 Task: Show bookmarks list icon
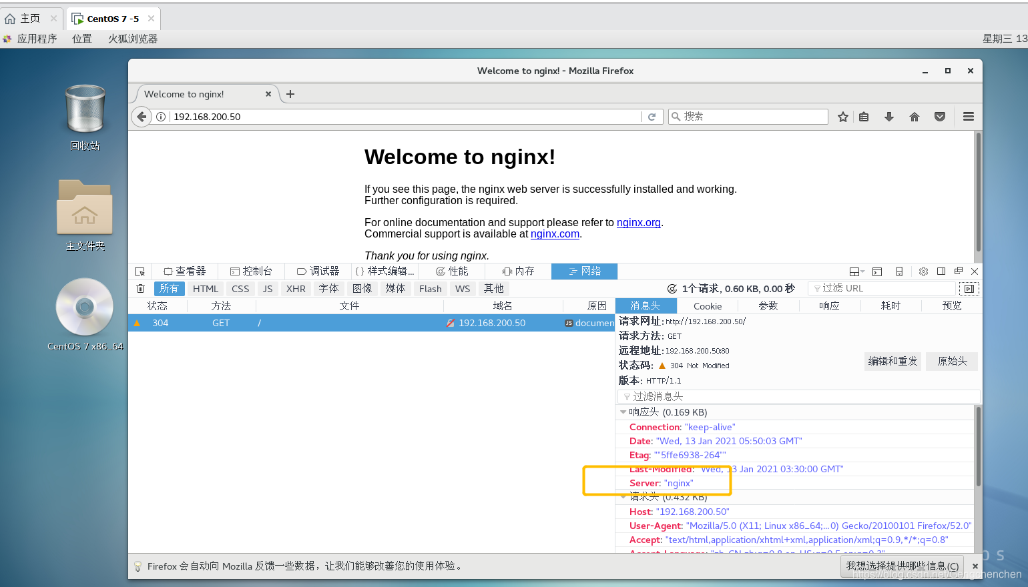click(x=864, y=117)
